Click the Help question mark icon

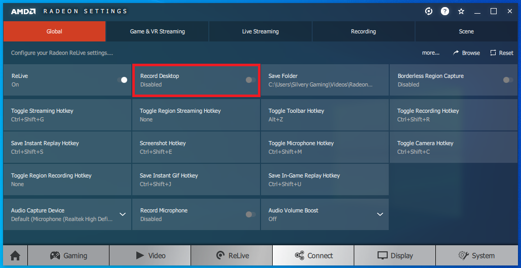(x=445, y=11)
